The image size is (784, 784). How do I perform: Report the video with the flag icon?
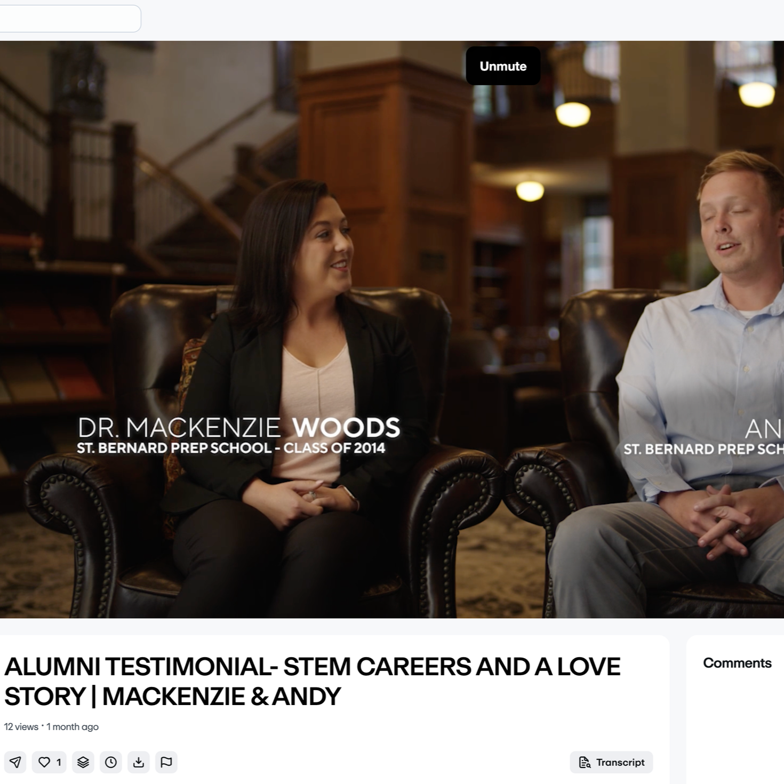tap(166, 762)
